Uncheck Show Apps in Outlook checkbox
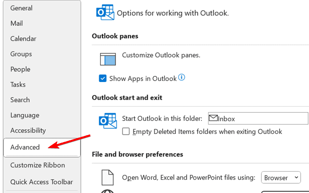 pos(103,78)
